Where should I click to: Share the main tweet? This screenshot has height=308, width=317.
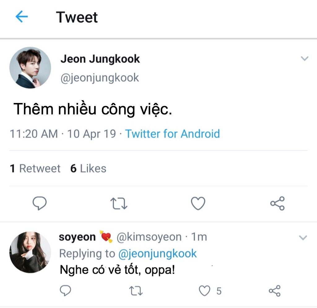coord(277,203)
